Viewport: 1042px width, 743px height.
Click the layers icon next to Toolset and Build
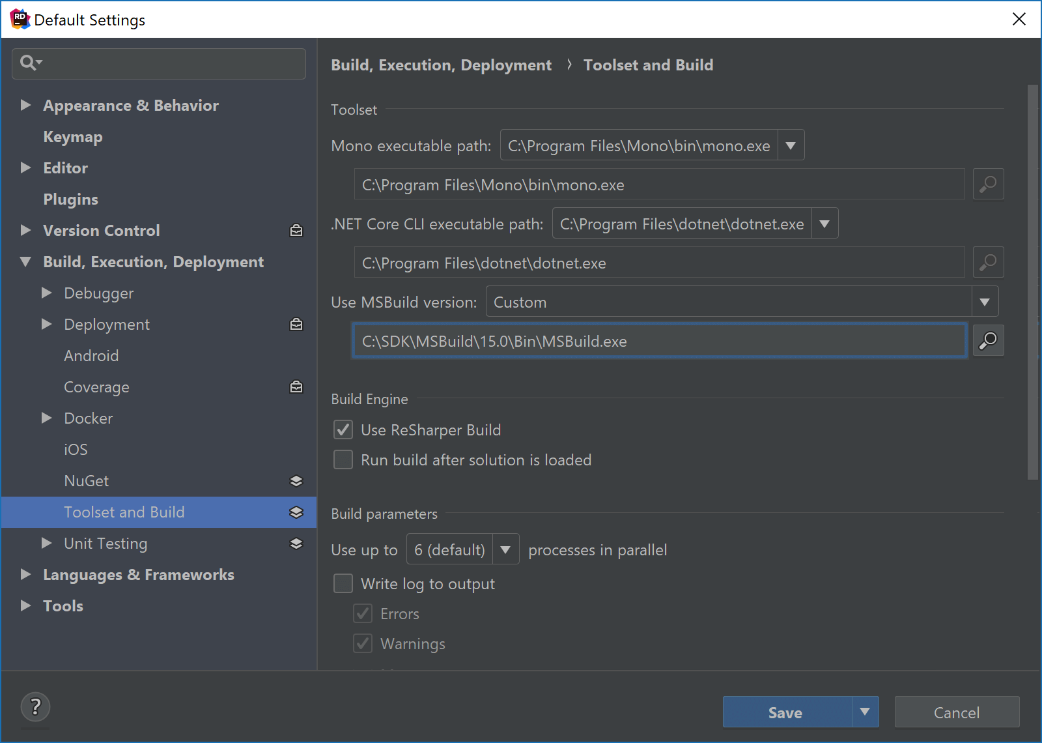[x=296, y=512]
